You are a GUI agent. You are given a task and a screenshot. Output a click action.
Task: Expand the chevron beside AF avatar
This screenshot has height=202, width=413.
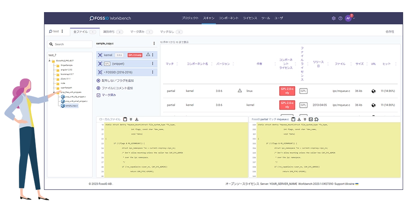click(354, 18)
